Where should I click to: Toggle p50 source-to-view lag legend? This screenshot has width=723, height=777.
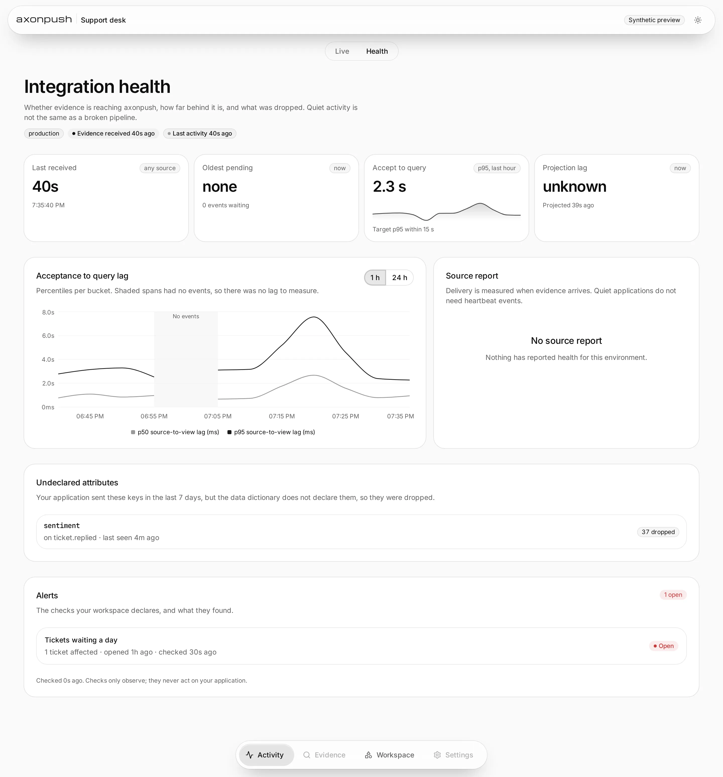point(175,432)
